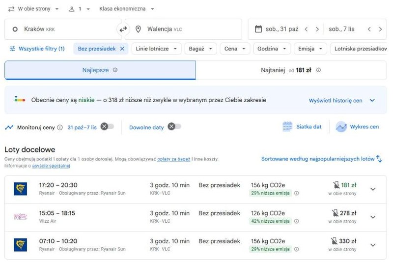Go to next return date
The image size is (393, 262).
(380, 29)
